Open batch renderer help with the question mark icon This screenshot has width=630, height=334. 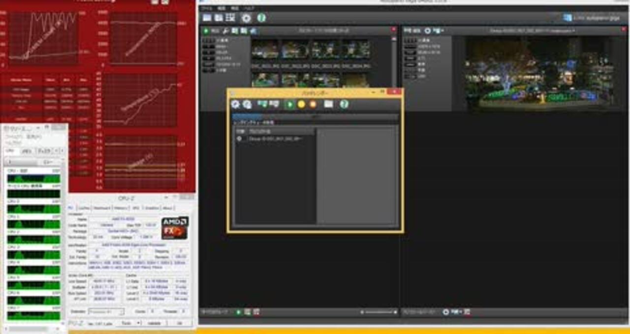tap(343, 104)
